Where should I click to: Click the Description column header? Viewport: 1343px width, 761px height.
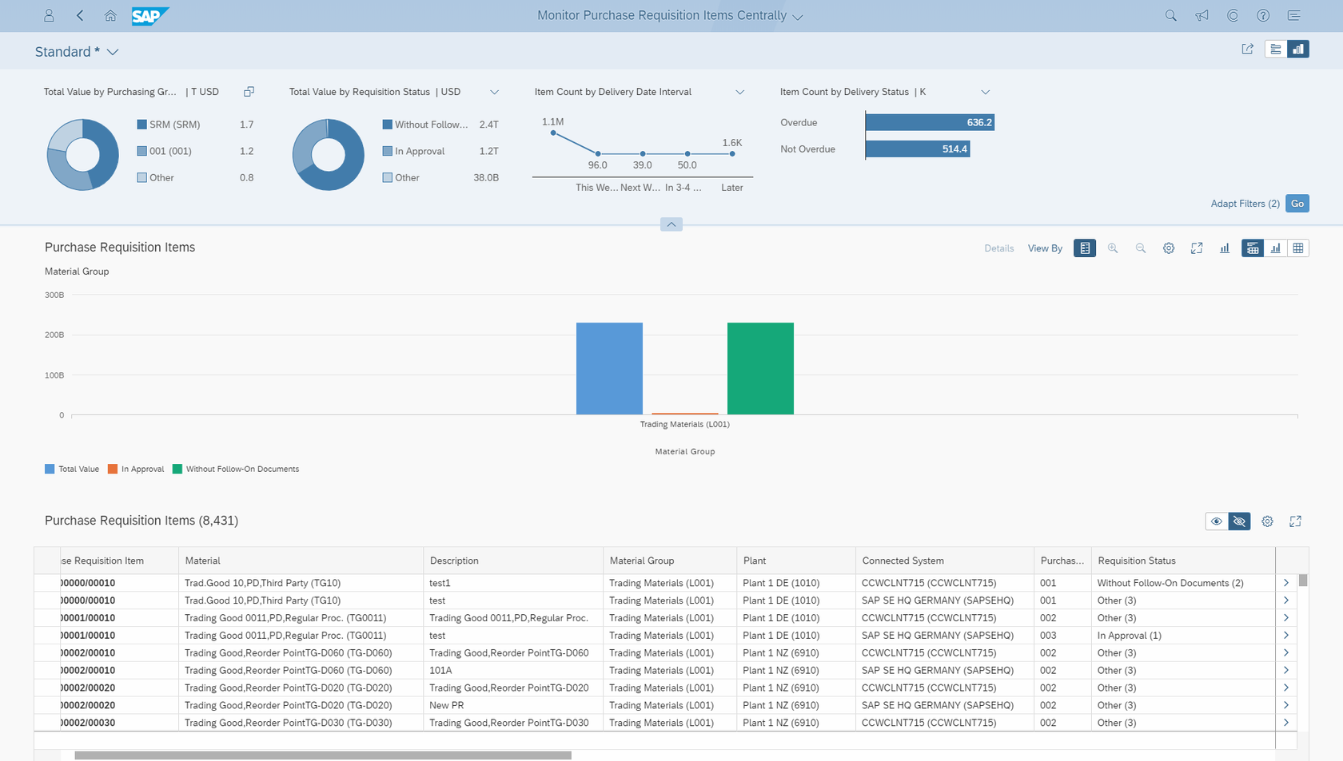pyautogui.click(x=513, y=561)
